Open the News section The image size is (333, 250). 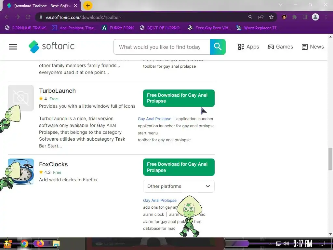[313, 47]
